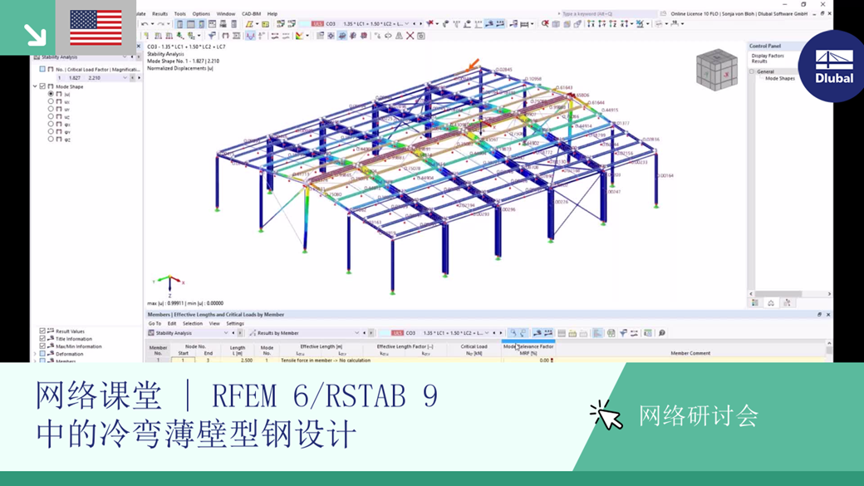Open the mode number 1.827 dropdown

click(125, 78)
